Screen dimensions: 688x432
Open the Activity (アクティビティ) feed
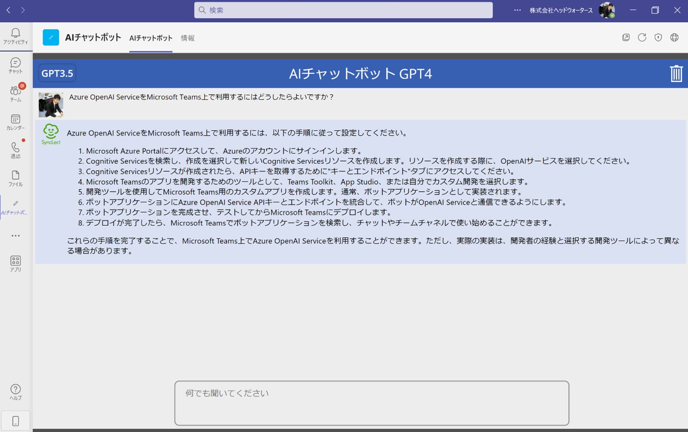click(15, 36)
